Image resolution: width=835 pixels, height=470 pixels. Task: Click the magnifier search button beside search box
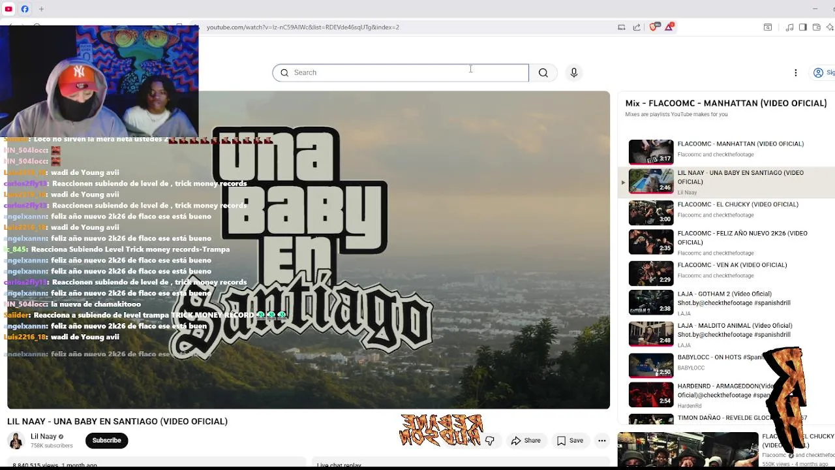[543, 72]
